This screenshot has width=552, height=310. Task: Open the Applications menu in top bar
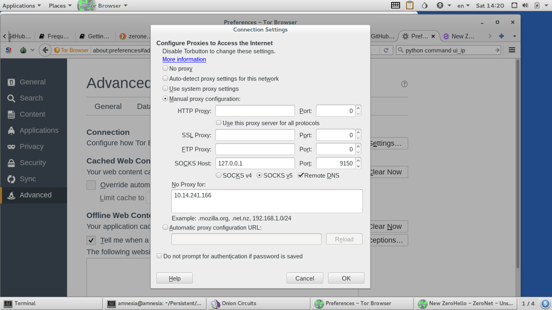(x=22, y=6)
